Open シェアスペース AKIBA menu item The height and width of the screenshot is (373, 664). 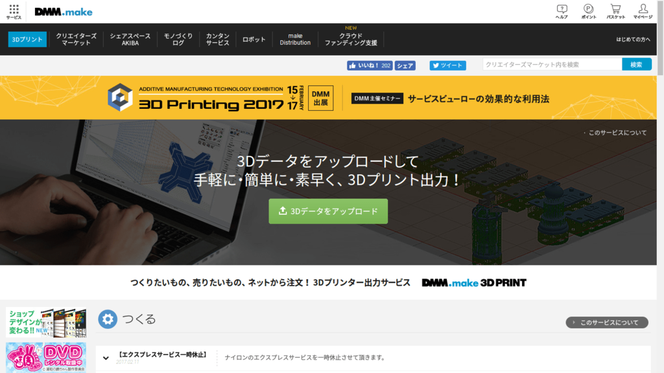tap(130, 40)
